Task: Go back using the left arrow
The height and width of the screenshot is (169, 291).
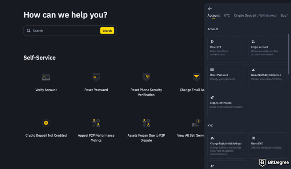Action: pos(210,9)
